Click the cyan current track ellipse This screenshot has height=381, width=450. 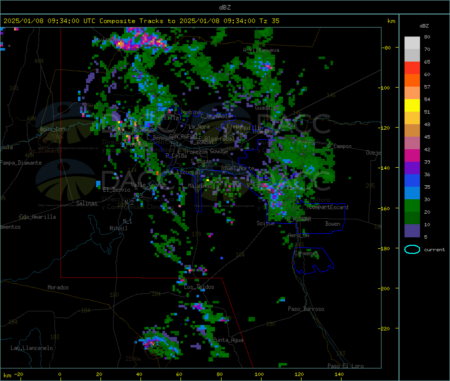click(412, 249)
